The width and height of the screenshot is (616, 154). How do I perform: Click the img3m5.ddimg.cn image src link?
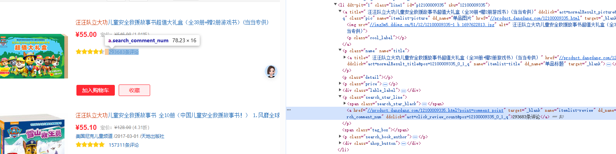pos(432,25)
